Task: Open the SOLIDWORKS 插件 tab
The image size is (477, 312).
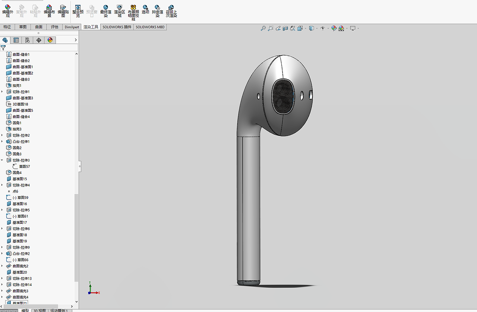Action: click(x=117, y=26)
